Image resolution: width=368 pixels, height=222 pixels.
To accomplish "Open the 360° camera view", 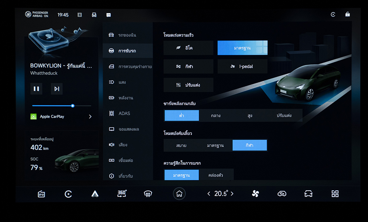I will coord(122,194).
